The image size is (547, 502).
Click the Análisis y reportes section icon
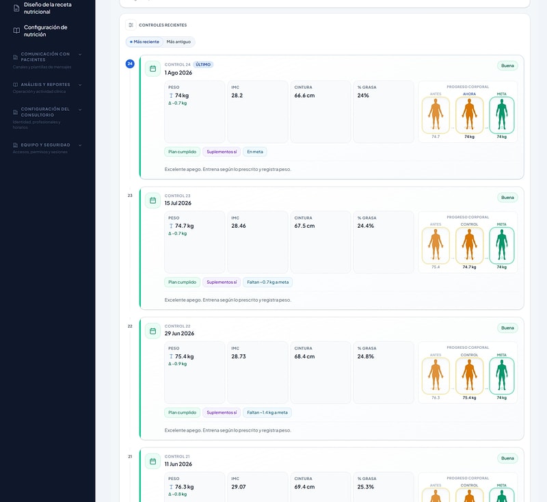click(15, 85)
